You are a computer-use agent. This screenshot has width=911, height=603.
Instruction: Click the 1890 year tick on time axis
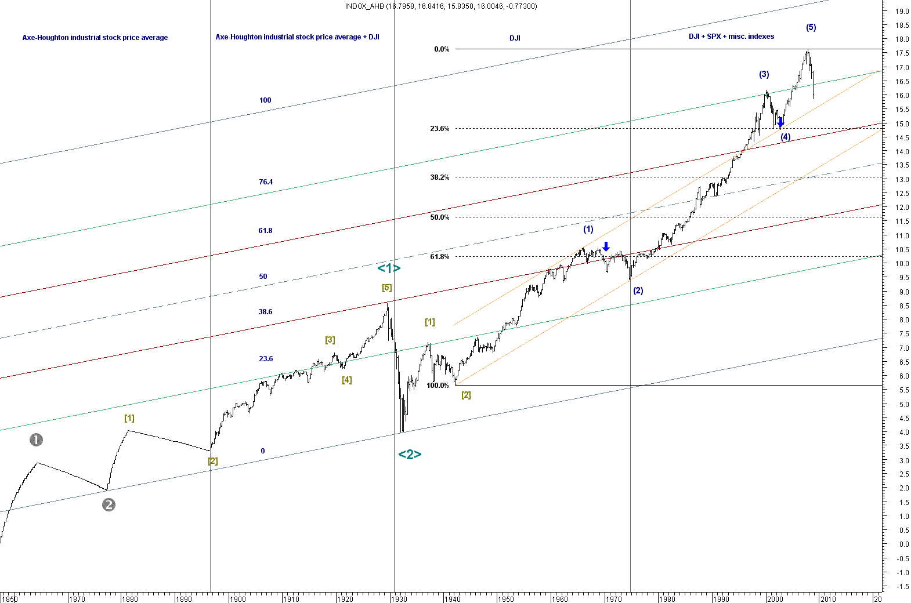tap(183, 599)
